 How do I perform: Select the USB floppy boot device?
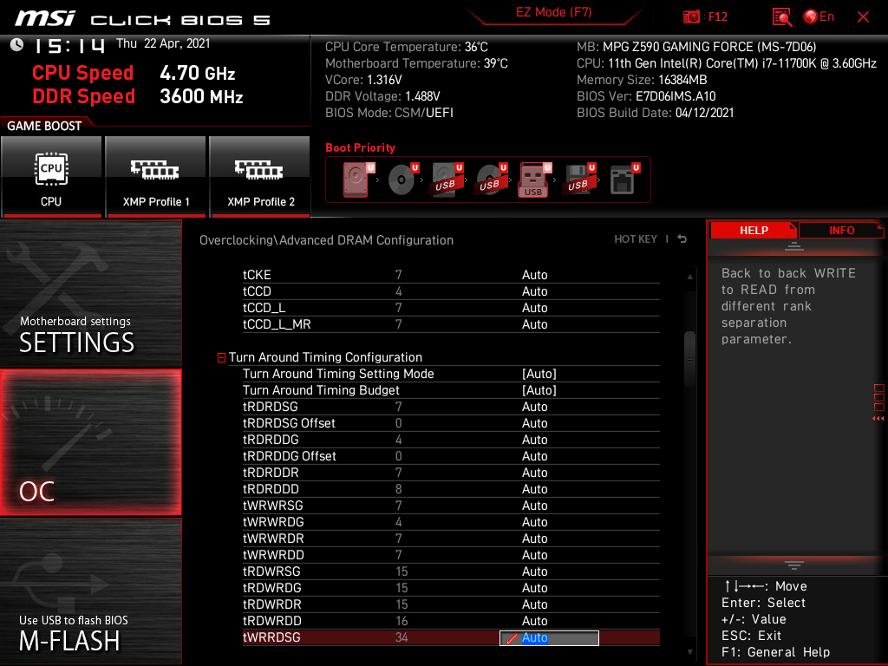pyautogui.click(x=578, y=180)
